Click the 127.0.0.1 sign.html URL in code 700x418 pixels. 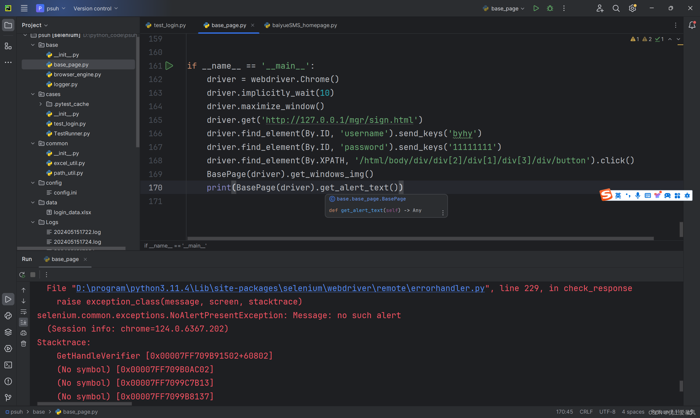coord(339,120)
